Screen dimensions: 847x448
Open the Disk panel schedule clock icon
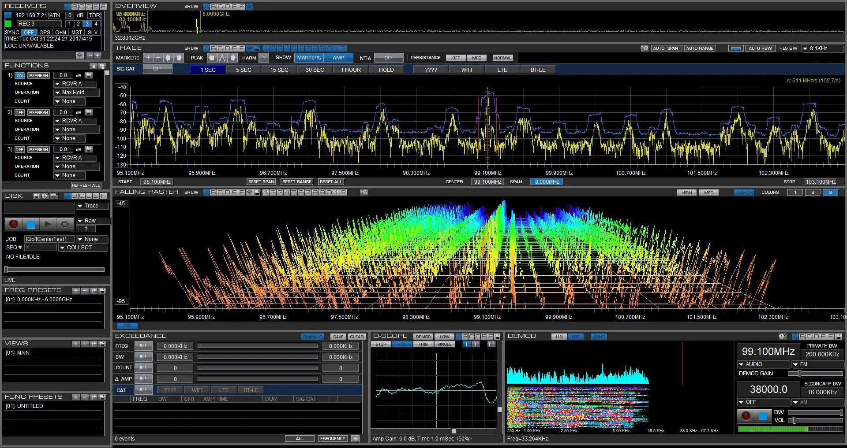(45, 196)
